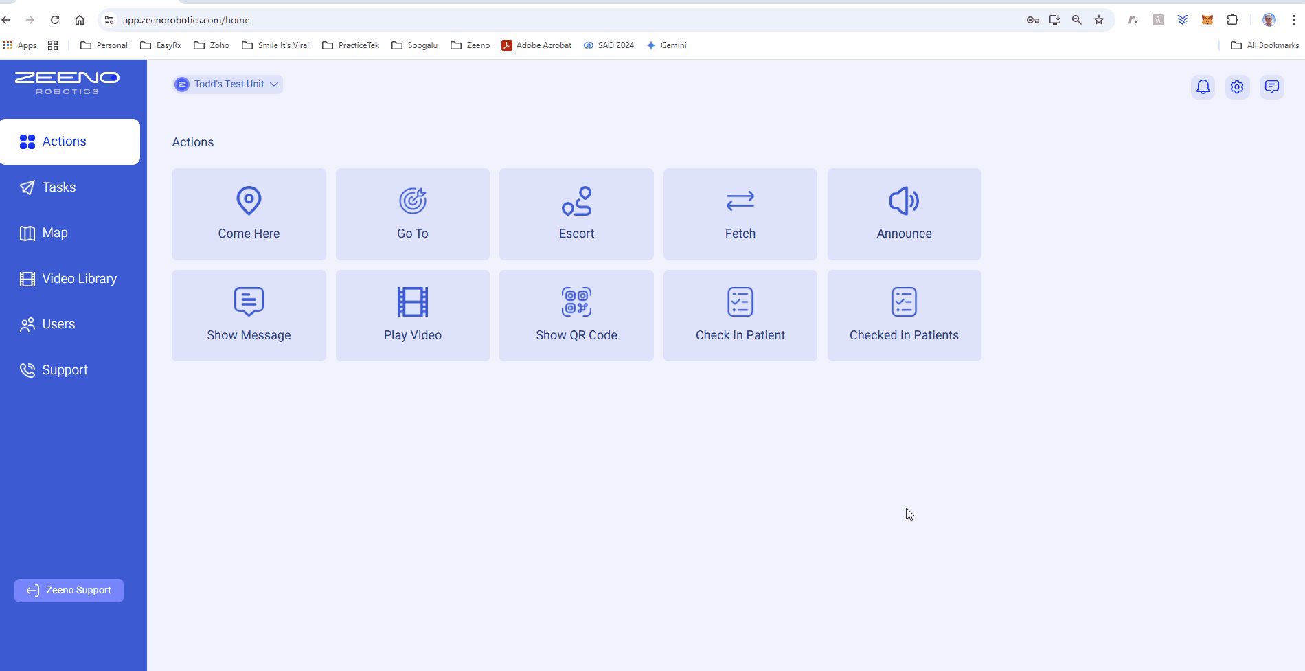Image resolution: width=1305 pixels, height=671 pixels.
Task: Open the Show QR Code action
Action: 576,315
